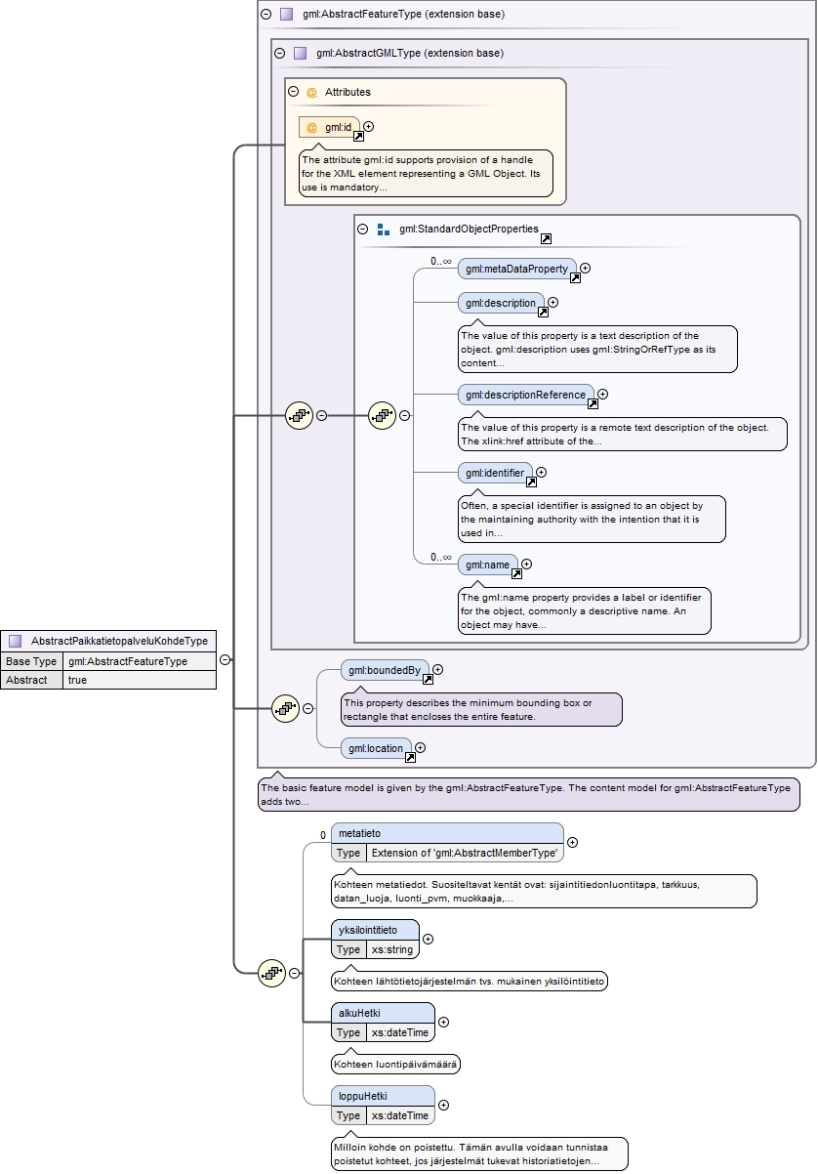Collapse the gml:AbstractFeatureType extension base
The width and height of the screenshot is (818, 1174).
click(266, 15)
